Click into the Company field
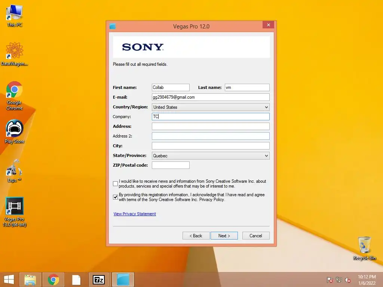Image resolution: width=383 pixels, height=287 pixels. pyautogui.click(x=211, y=117)
